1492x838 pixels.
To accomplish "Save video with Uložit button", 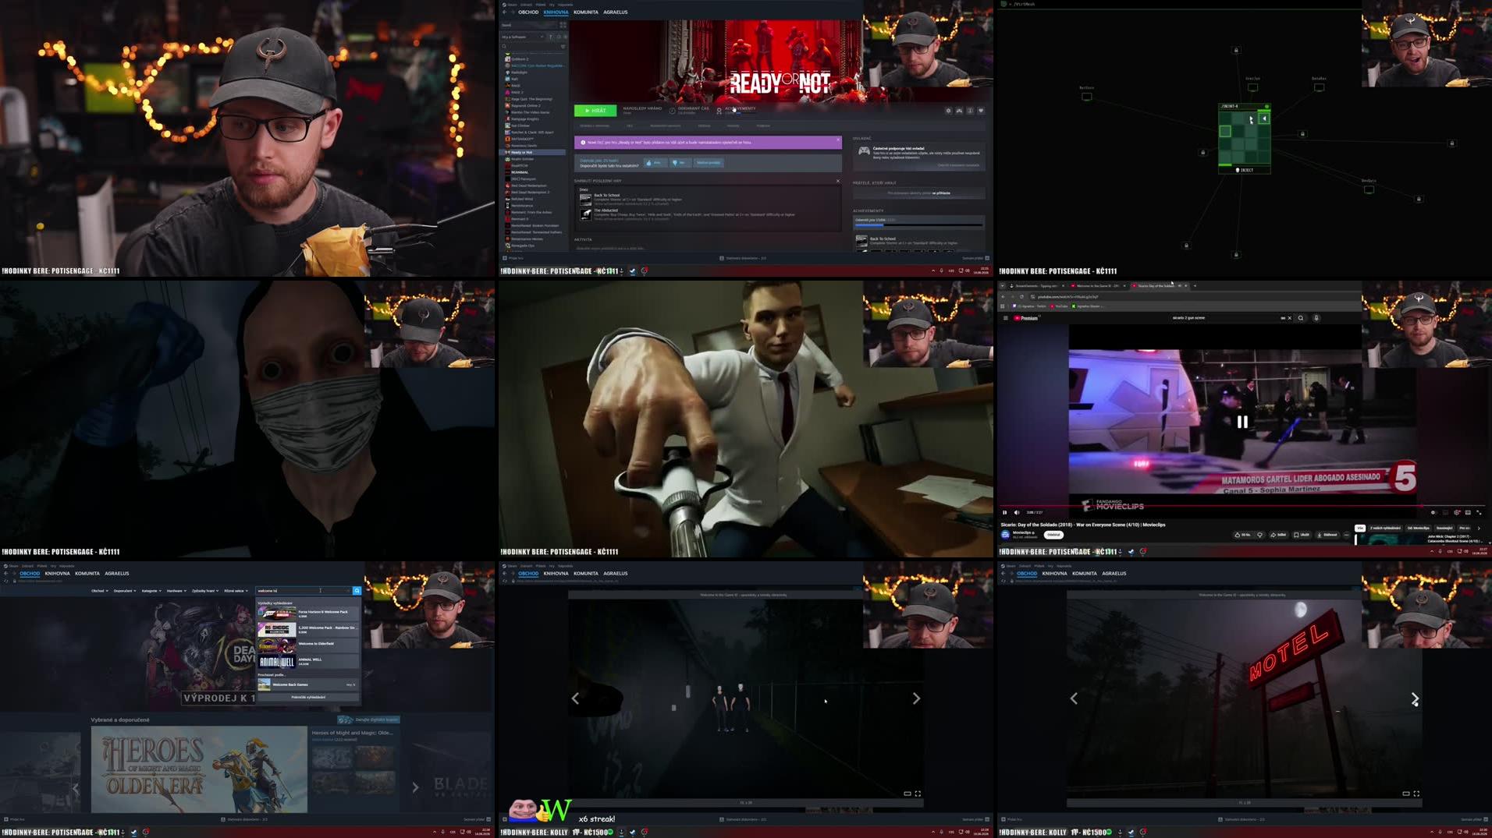I will pos(1302,535).
